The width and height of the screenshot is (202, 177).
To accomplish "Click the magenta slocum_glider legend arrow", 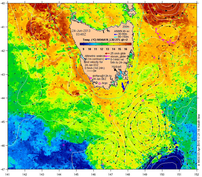I will tap(107, 56).
